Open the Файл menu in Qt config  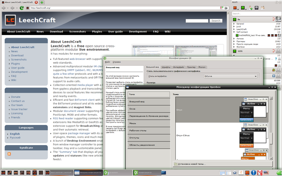[108, 62]
